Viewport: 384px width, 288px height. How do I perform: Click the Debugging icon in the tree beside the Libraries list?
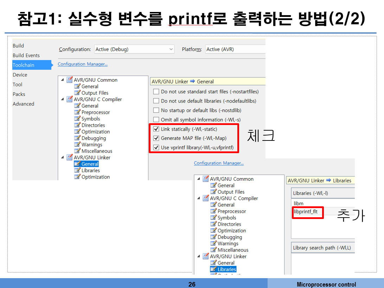[213, 237]
